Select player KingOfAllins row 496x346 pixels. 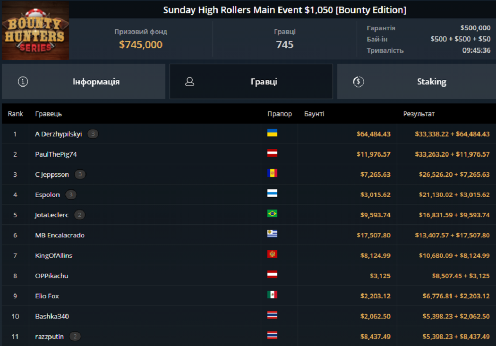point(53,255)
